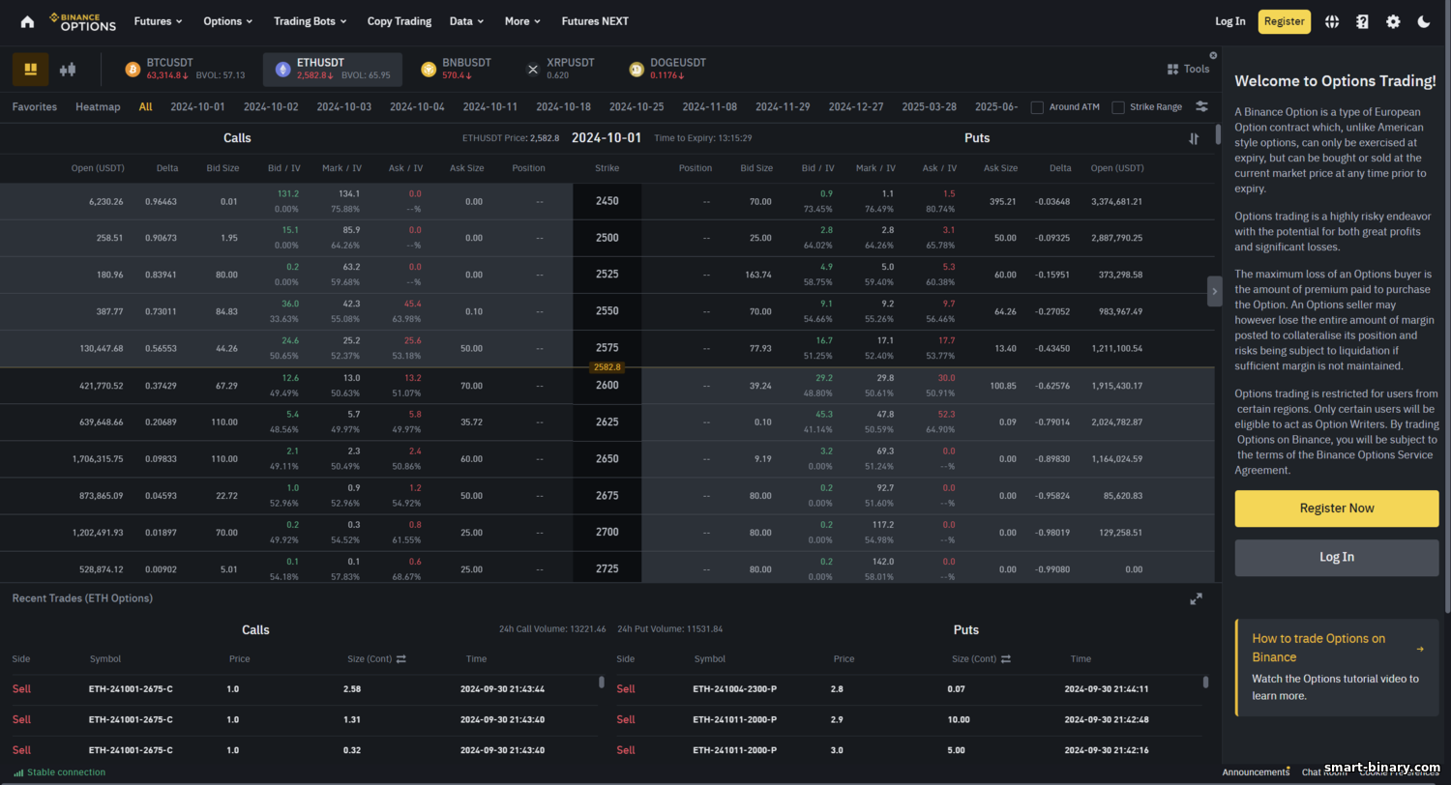The image size is (1451, 785).
Task: Open settings gear icon in header
Action: tap(1393, 21)
